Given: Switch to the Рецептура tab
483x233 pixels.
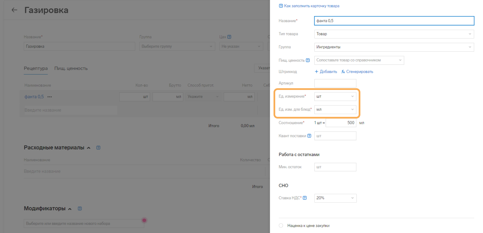Looking at the screenshot, I should (x=36, y=68).
